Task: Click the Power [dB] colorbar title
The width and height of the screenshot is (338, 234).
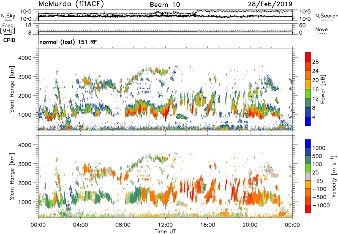Action: point(322,89)
